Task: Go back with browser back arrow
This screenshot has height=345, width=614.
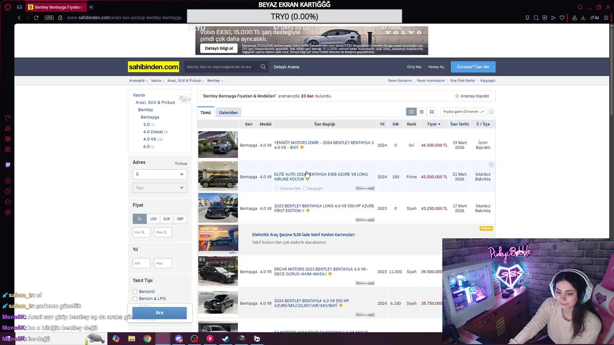Action: (19, 18)
